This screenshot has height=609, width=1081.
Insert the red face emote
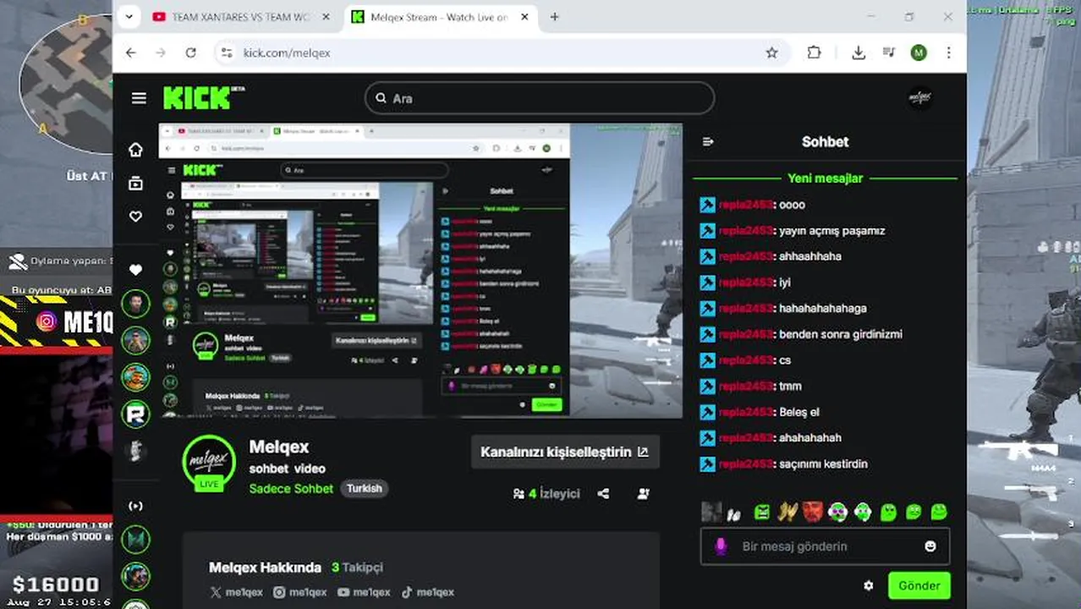812,512
